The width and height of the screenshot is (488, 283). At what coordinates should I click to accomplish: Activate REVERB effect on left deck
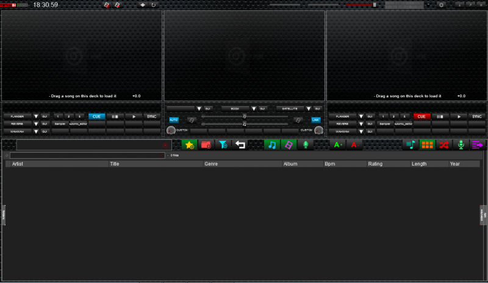click(18, 124)
